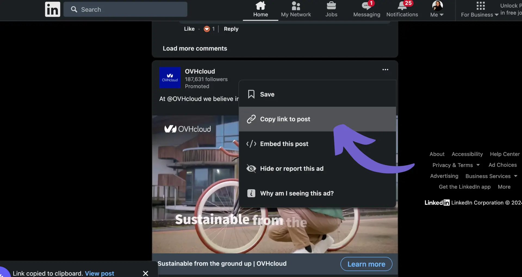This screenshot has width=522, height=277.
Task: Click the @OVHcloud post text
Action: 184,99
